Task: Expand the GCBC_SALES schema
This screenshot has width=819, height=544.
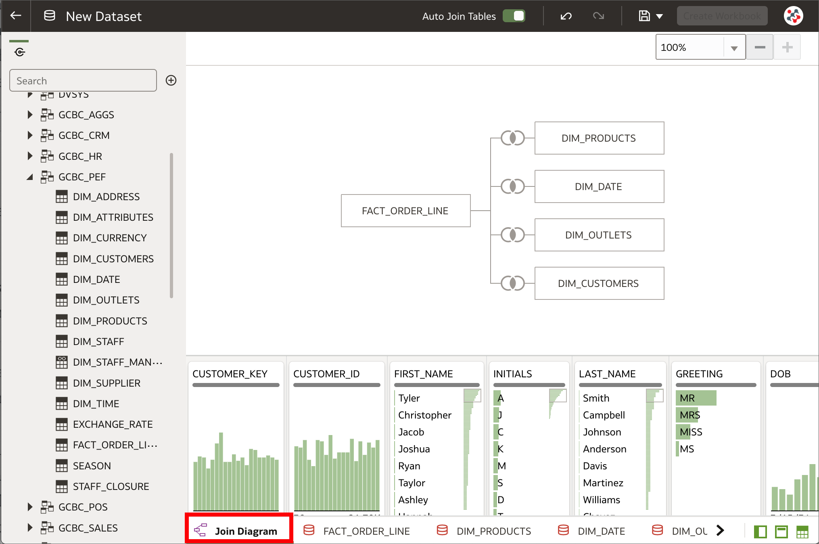Action: click(30, 527)
